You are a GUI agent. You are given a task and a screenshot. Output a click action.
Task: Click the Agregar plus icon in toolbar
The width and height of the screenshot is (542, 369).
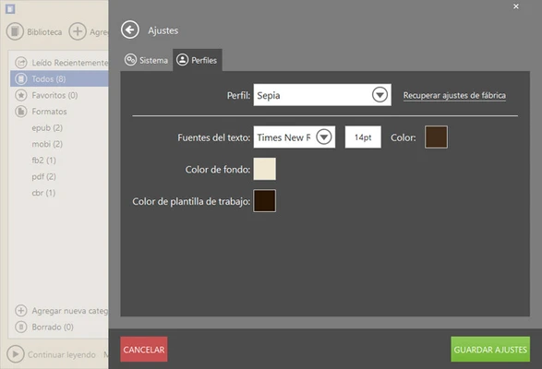click(x=78, y=31)
